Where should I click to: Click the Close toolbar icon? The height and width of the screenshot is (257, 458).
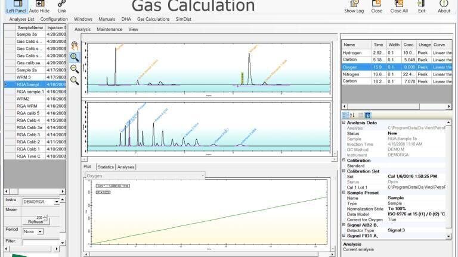376,7
